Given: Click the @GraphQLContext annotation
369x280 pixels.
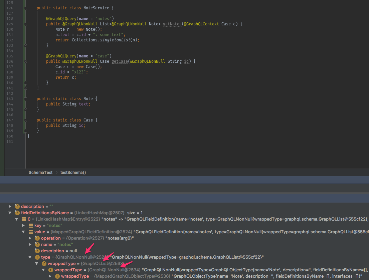Looking at the screenshot, I should click(x=201, y=24).
